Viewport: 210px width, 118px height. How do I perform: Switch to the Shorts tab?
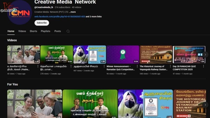tap(33, 31)
